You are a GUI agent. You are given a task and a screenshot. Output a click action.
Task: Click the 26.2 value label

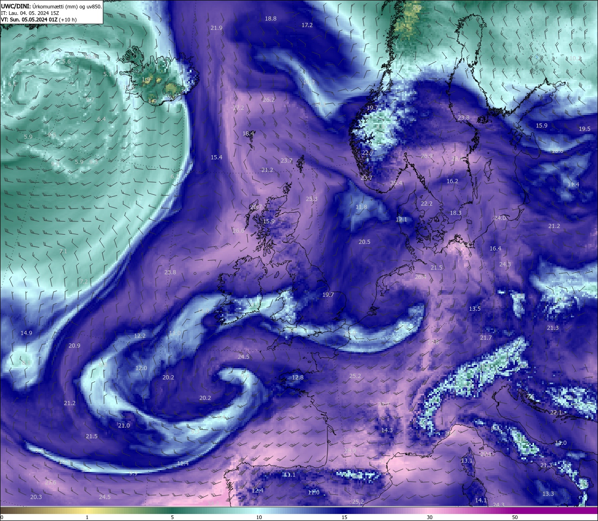269,100
